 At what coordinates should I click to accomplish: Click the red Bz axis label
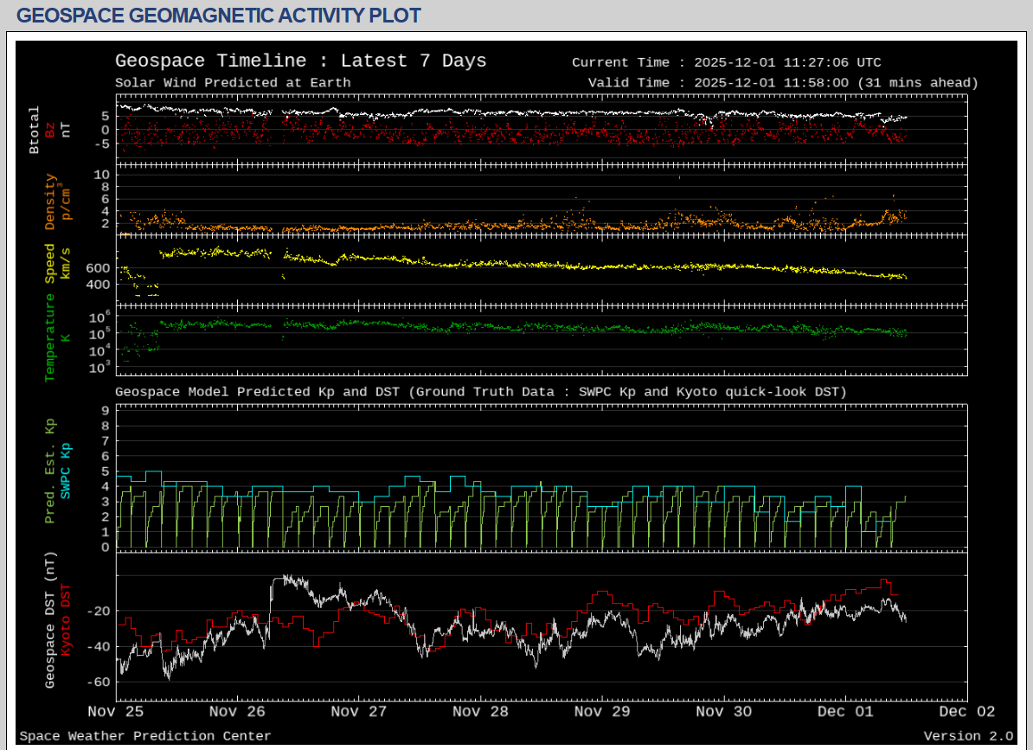pos(50,130)
